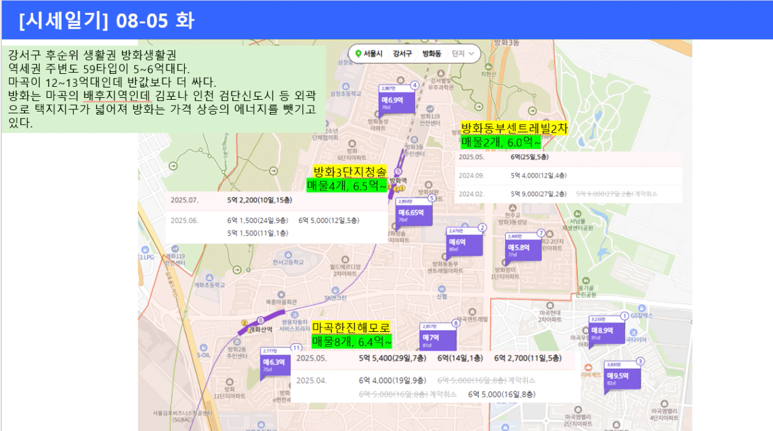Click the 월드메르디앙 2차아파트 icon
The height and width of the screenshot is (431, 773).
345,259
